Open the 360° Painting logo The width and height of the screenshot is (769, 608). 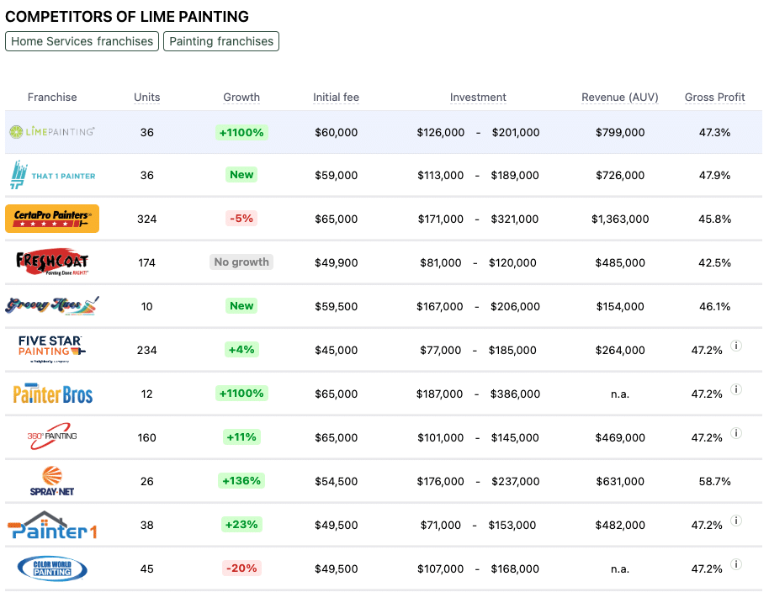pyautogui.click(x=52, y=436)
